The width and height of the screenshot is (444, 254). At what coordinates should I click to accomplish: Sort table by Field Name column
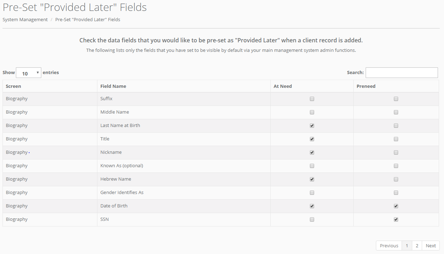click(113, 86)
